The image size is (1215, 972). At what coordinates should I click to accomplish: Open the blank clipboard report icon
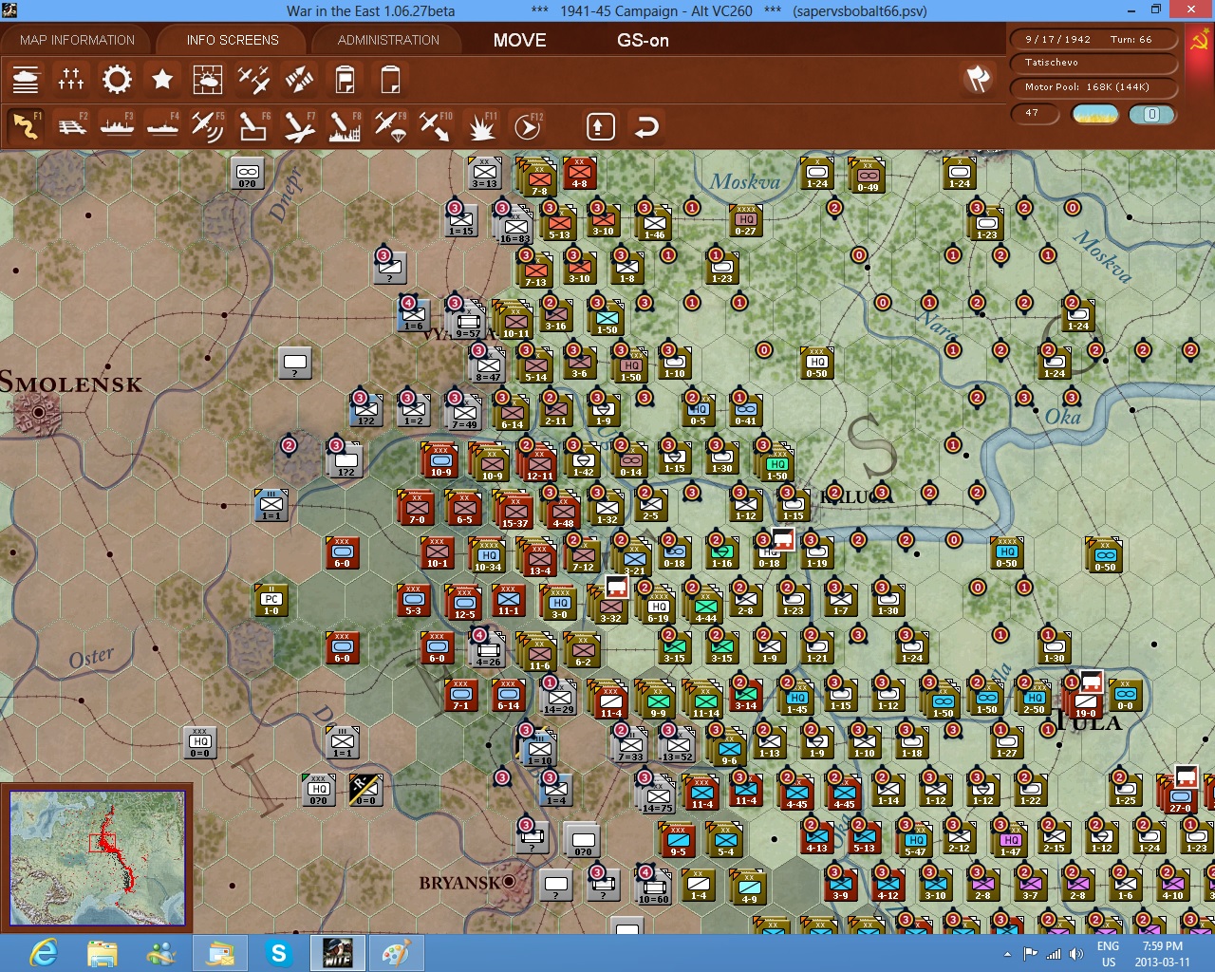coord(390,79)
